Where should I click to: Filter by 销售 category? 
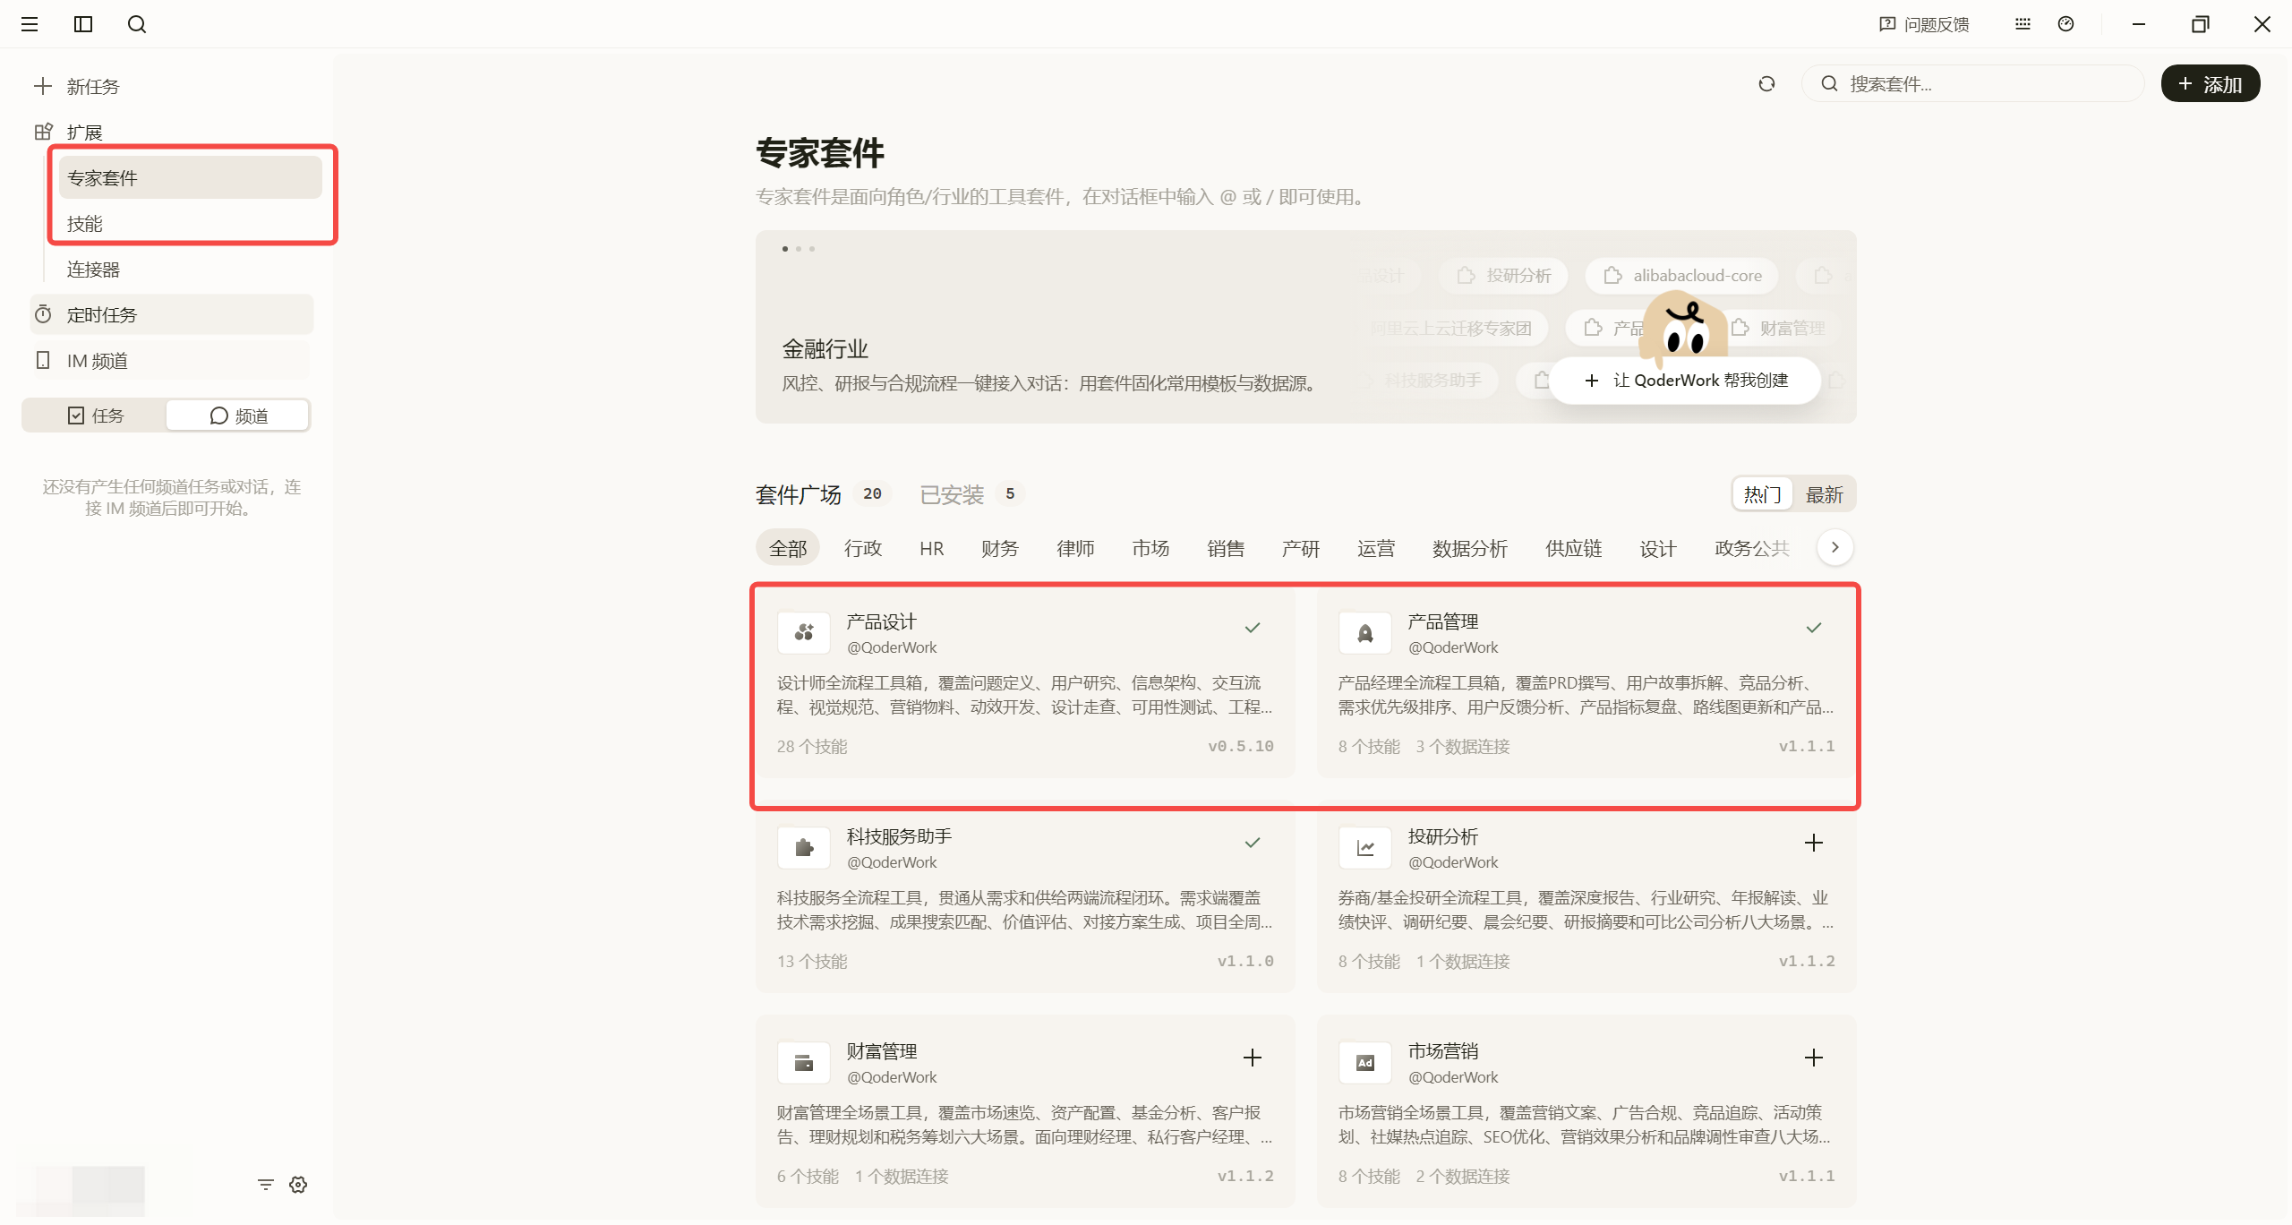pyautogui.click(x=1226, y=548)
